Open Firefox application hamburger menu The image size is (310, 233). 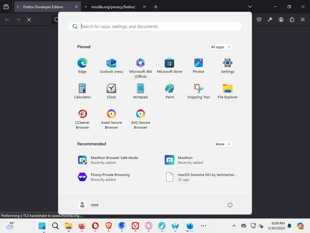[x=303, y=19]
